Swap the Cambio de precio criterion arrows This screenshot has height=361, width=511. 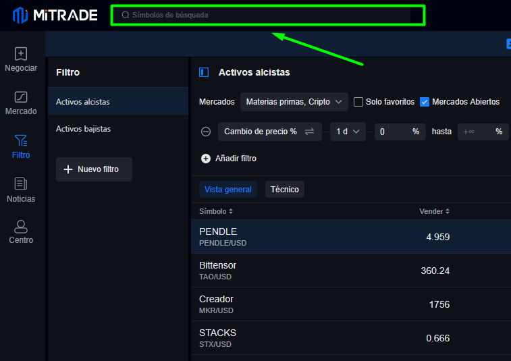coord(309,132)
